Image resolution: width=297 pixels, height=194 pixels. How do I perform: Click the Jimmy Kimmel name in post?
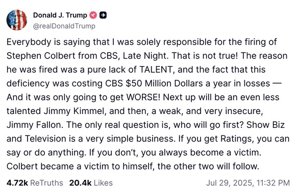click(x=75, y=111)
